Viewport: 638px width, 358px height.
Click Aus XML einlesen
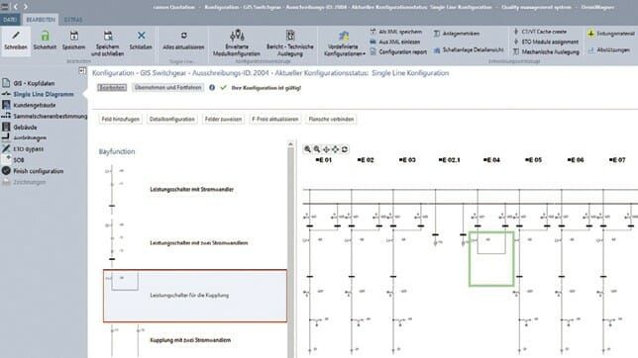(x=394, y=42)
